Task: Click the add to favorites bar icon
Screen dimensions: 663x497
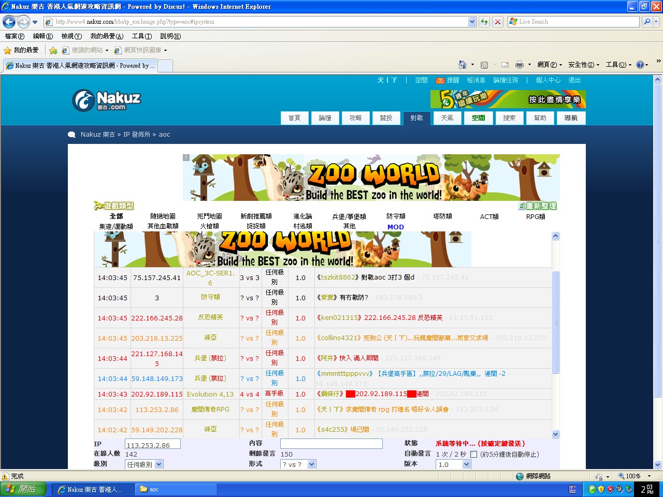Action: pos(53,50)
